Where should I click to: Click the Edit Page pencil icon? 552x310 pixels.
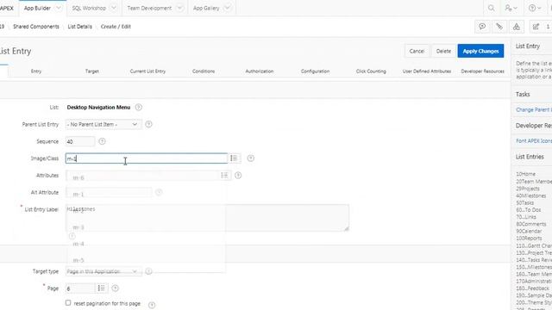point(536,27)
